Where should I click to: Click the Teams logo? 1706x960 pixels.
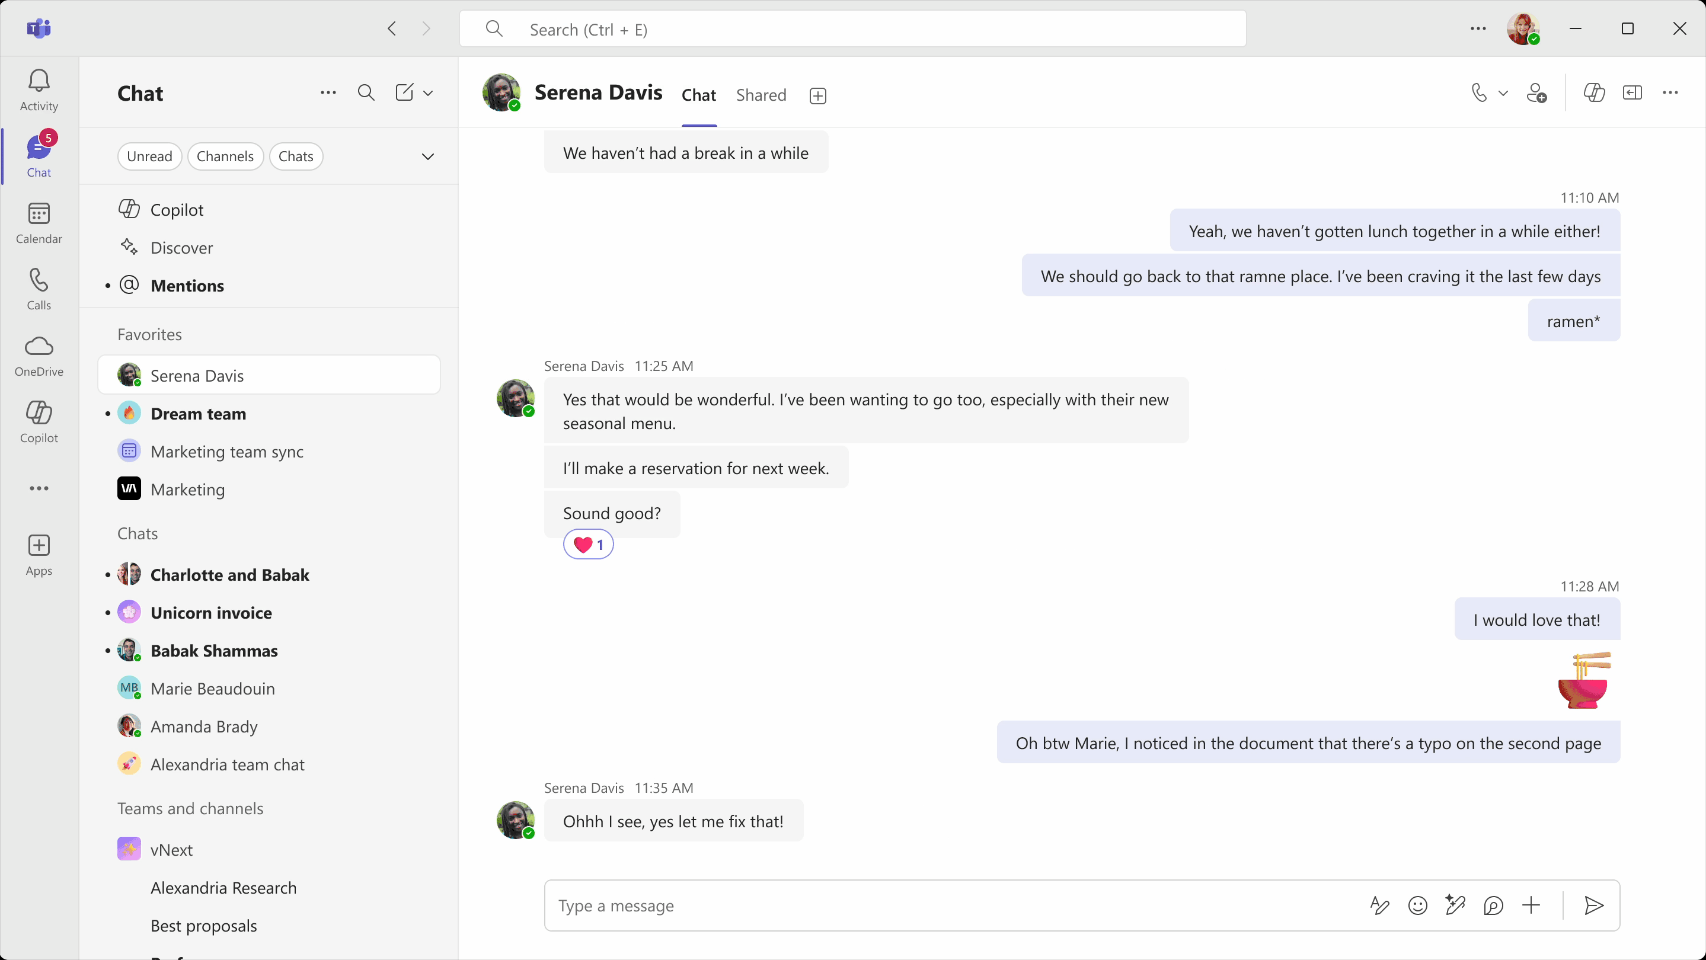click(x=39, y=28)
